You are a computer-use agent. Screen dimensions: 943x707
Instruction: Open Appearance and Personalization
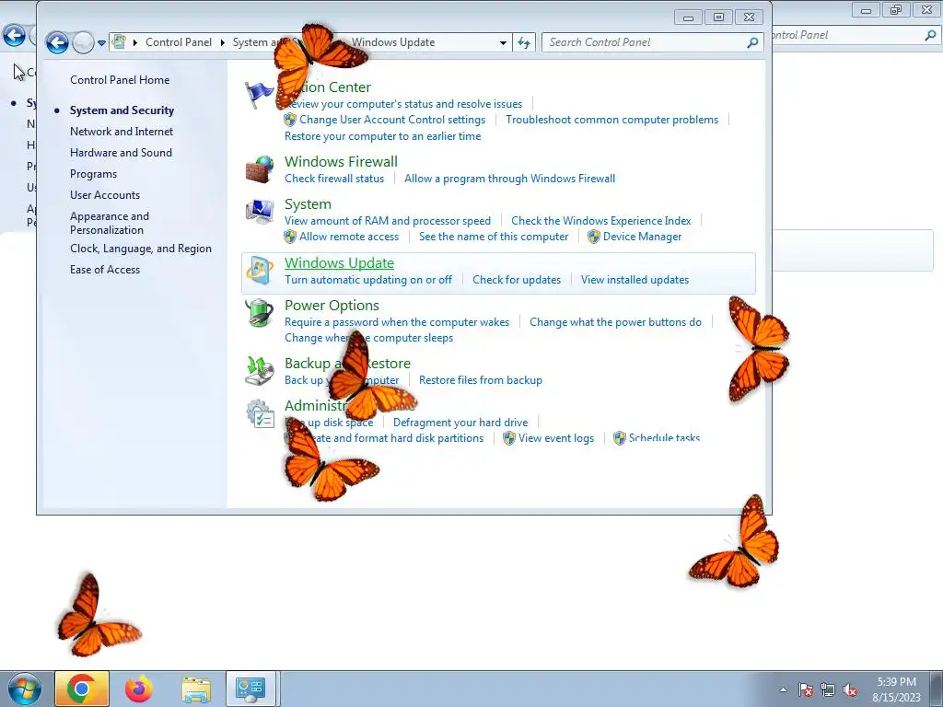tap(110, 223)
